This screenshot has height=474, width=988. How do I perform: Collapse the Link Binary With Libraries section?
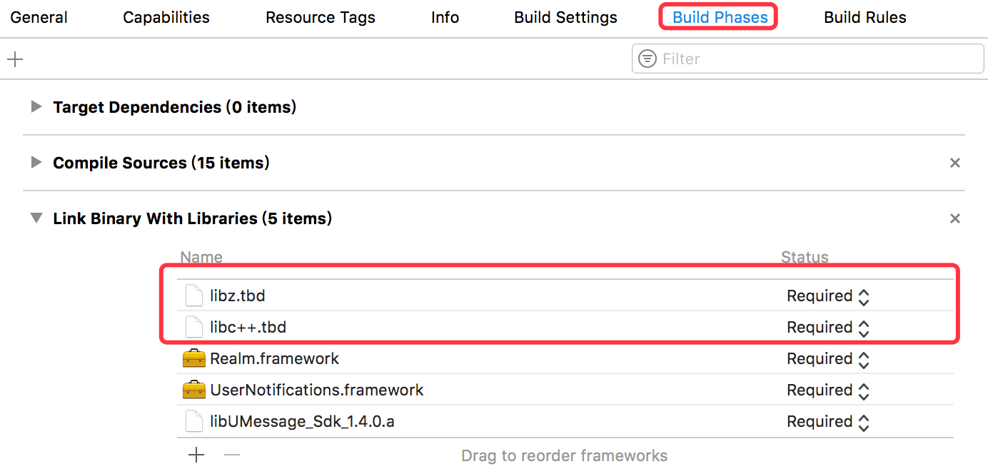click(36, 218)
